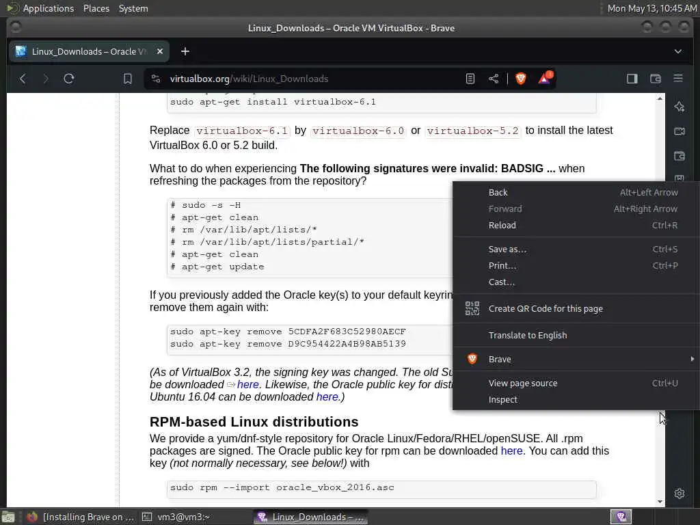The image size is (700, 525).
Task: Click the virtualbox-5.2 code text
Action: pos(473,131)
